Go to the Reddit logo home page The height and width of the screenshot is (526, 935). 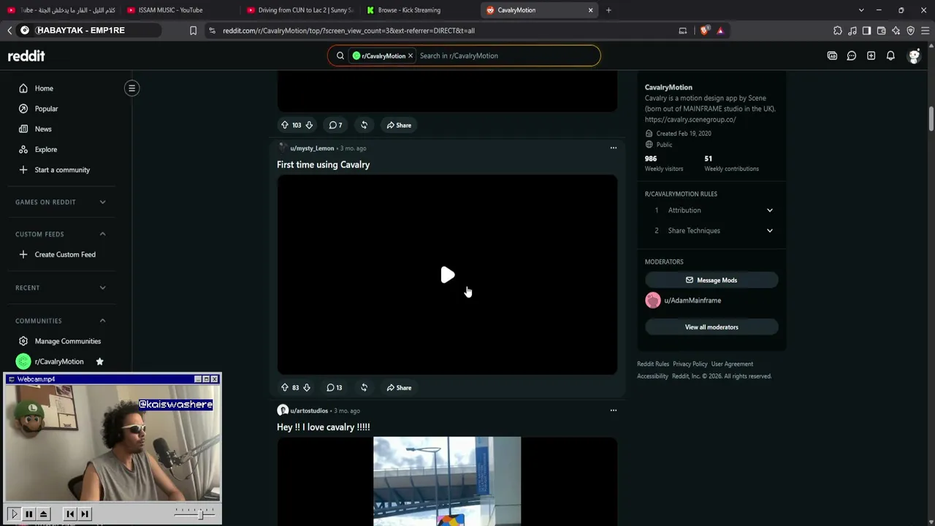click(26, 56)
